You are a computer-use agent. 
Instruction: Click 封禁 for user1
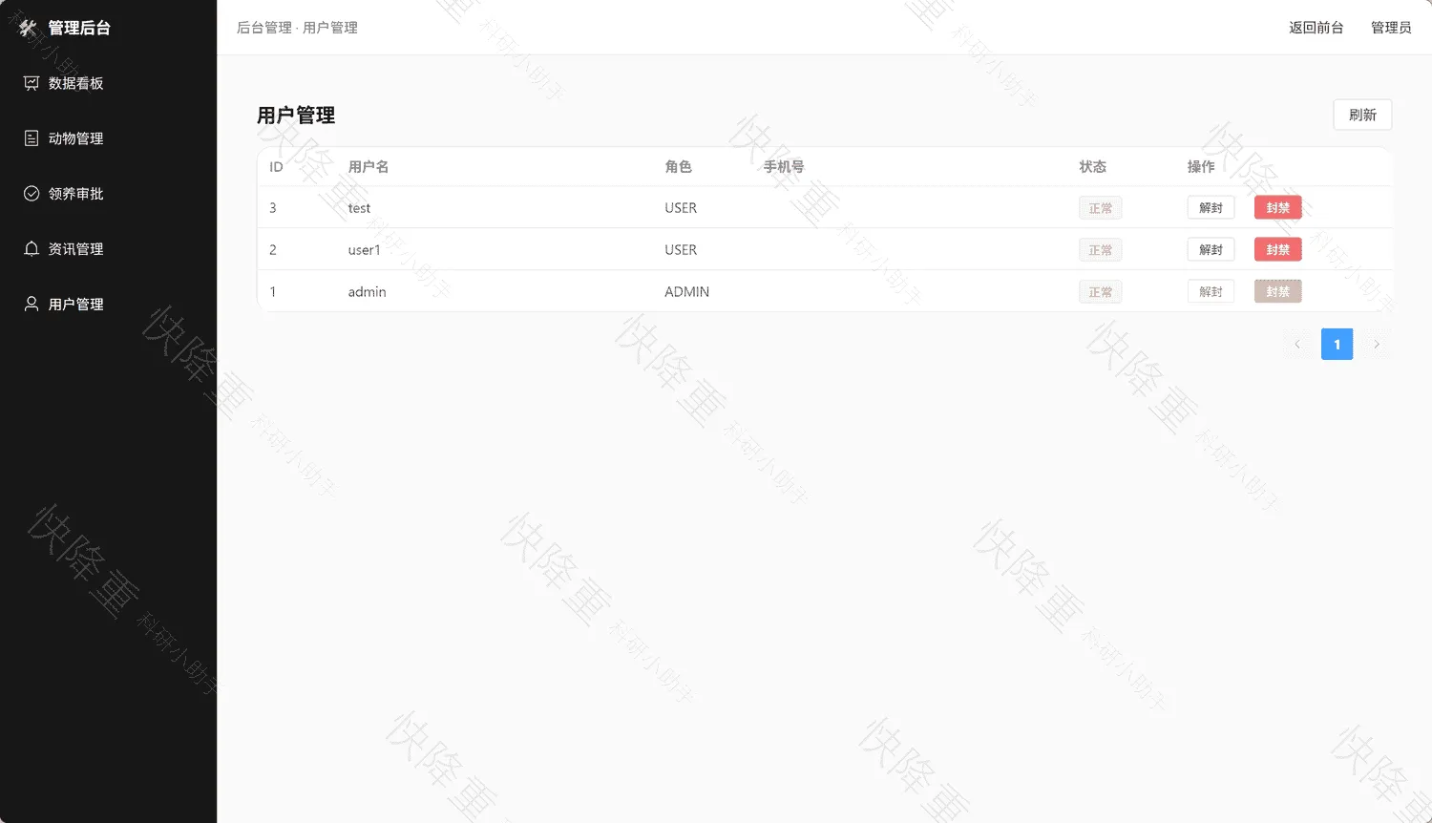pyautogui.click(x=1278, y=250)
